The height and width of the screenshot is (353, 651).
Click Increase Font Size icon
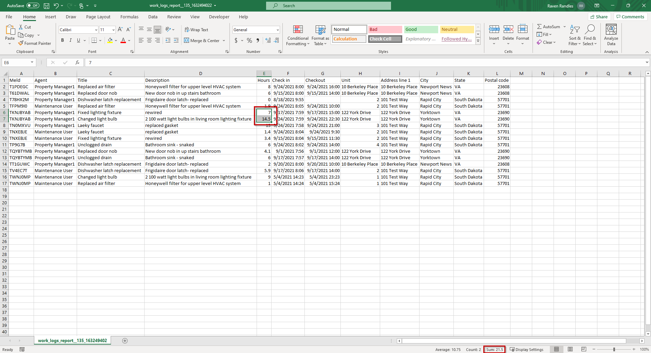tap(120, 30)
